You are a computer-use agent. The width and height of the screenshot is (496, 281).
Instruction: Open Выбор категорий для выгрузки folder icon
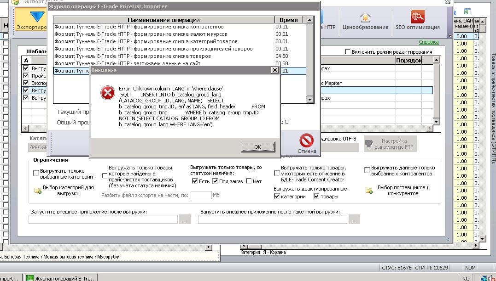click(x=38, y=191)
